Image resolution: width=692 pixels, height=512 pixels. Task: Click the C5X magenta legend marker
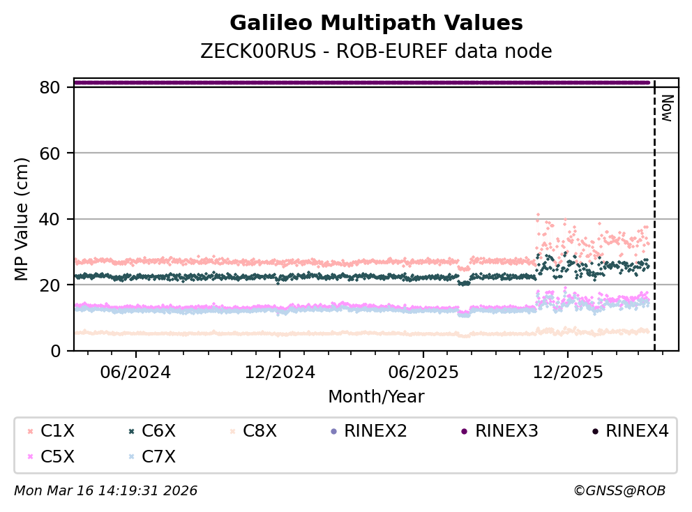(x=29, y=458)
